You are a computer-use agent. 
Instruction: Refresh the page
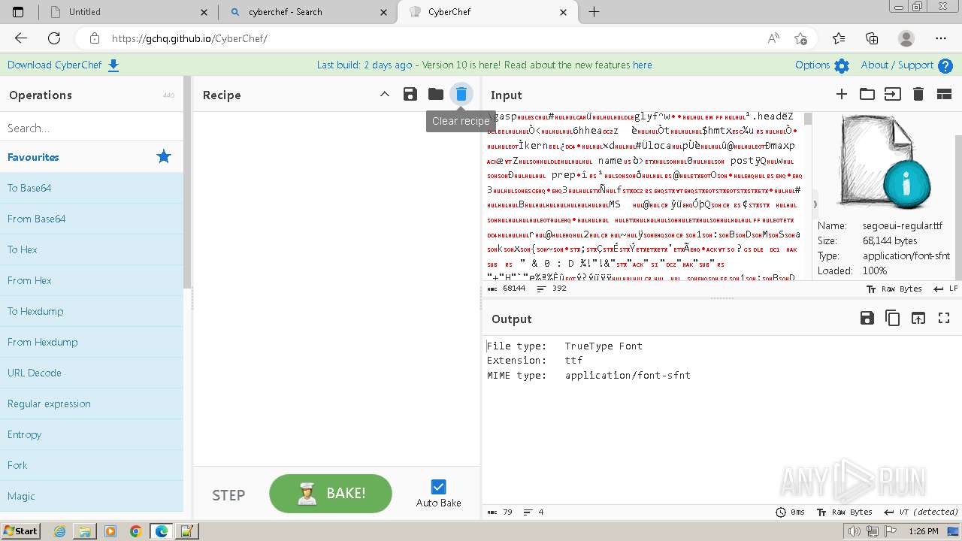click(x=54, y=38)
